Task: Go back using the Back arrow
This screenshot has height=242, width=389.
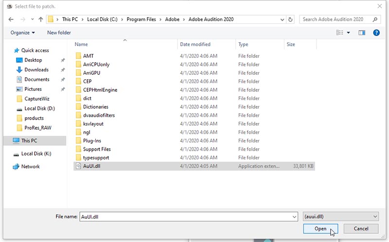Action: [11, 19]
